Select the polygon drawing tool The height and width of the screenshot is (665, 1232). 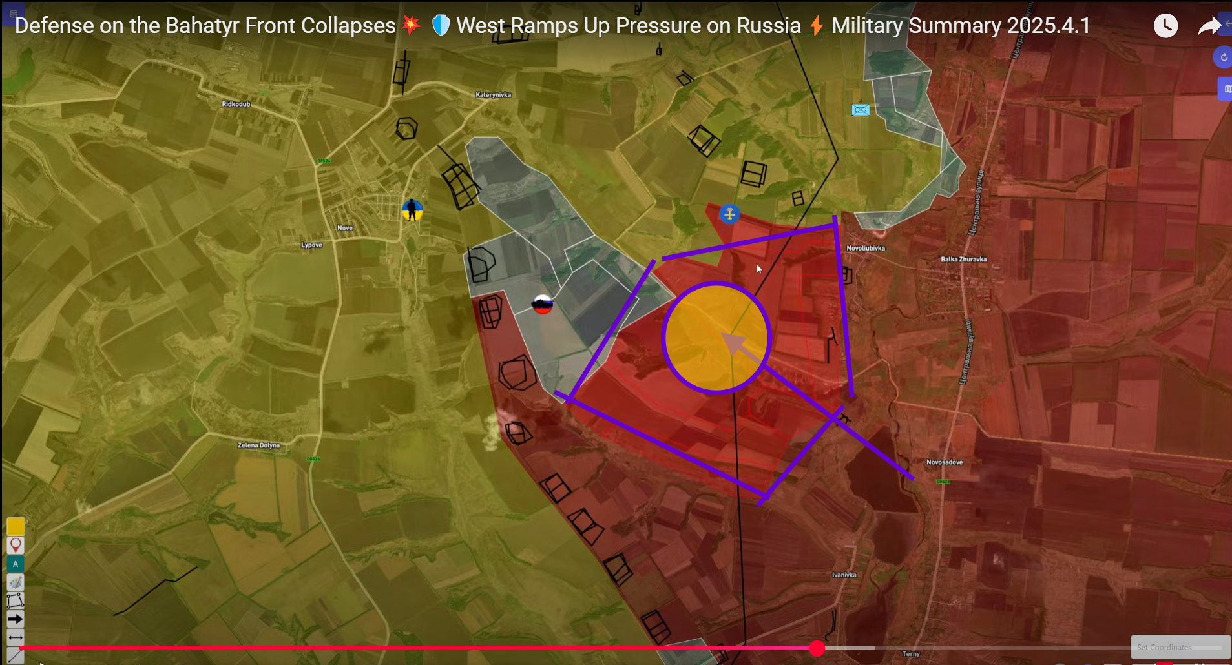(16, 600)
